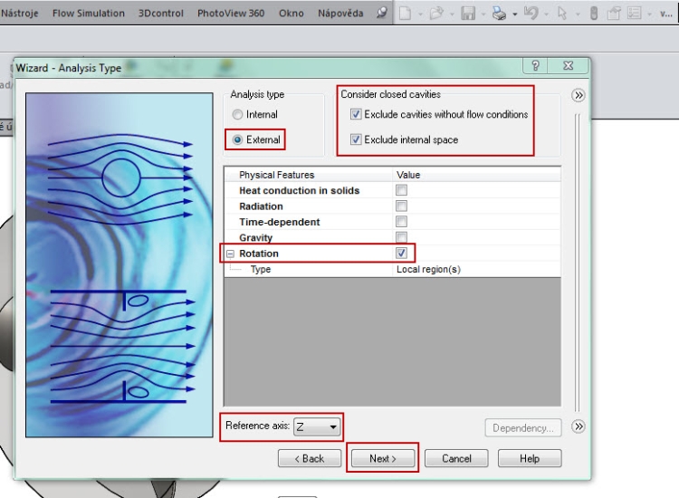This screenshot has height=498, width=679.
Task: Toggle Exclude internal space checkbox
Action: pos(356,139)
